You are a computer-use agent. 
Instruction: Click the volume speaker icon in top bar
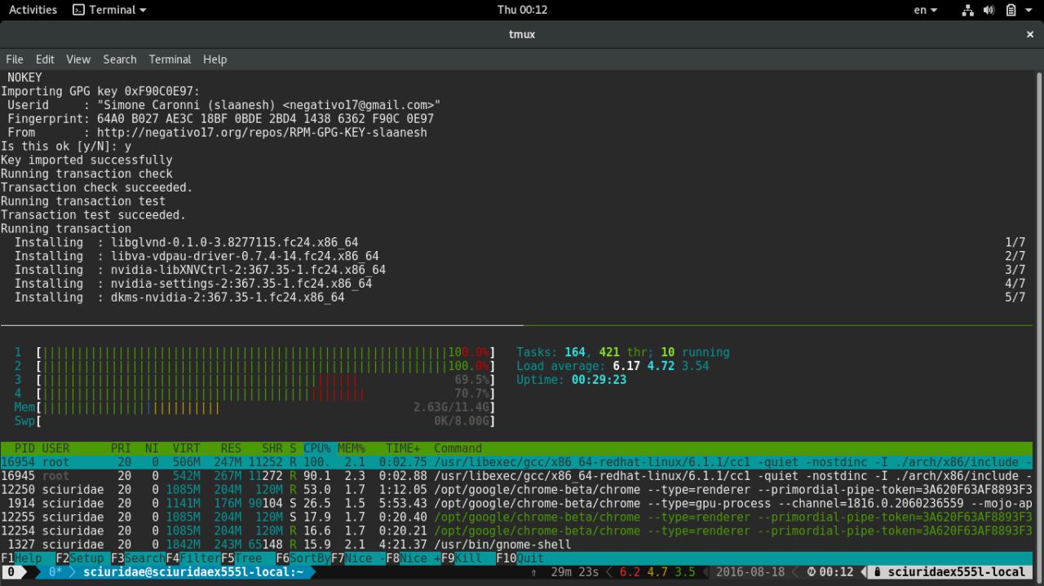point(989,11)
